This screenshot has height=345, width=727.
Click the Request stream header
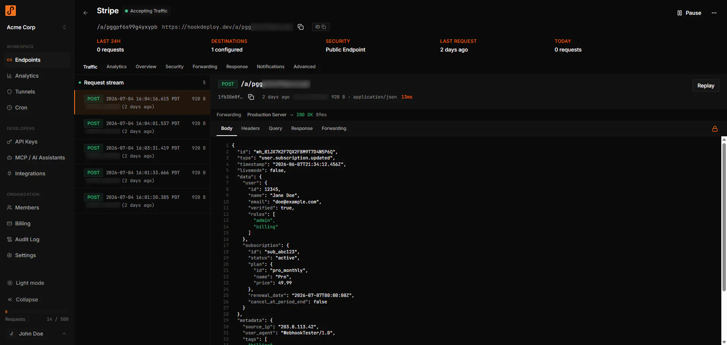click(x=142, y=83)
